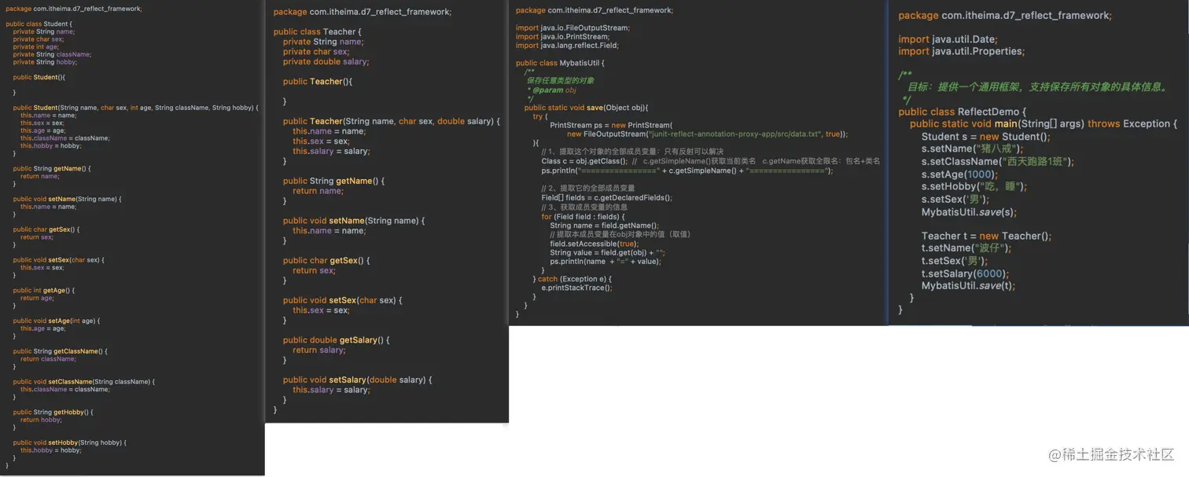Select 'String value = field.get(obj)' line

point(608,252)
